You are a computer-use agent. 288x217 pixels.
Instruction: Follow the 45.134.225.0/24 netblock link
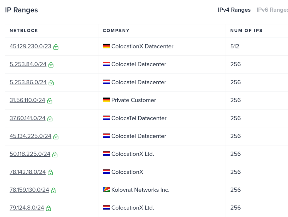click(x=30, y=136)
